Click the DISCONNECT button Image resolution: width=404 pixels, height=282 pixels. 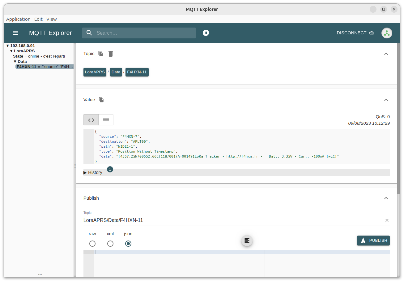coord(355,33)
